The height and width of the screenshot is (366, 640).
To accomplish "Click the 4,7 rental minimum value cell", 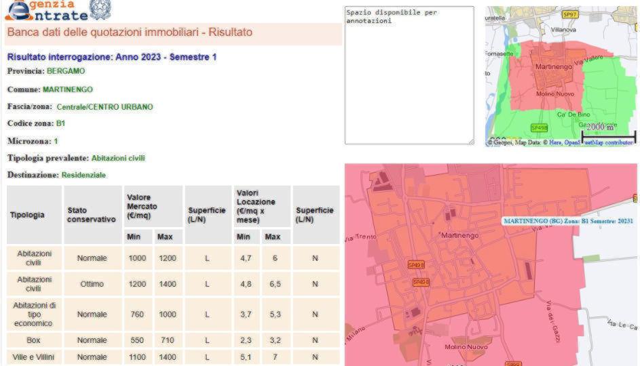I will click(246, 258).
